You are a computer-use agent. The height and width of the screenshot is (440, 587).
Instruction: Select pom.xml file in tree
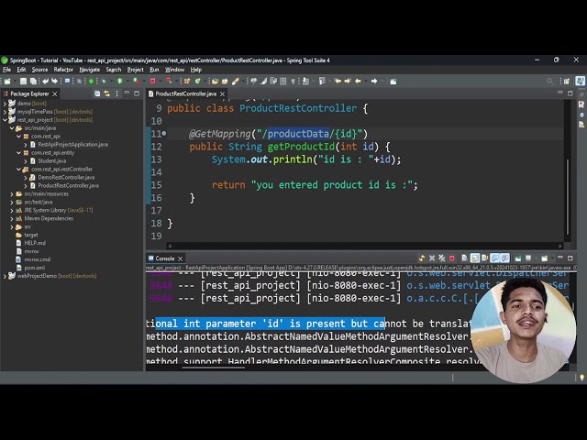click(35, 268)
